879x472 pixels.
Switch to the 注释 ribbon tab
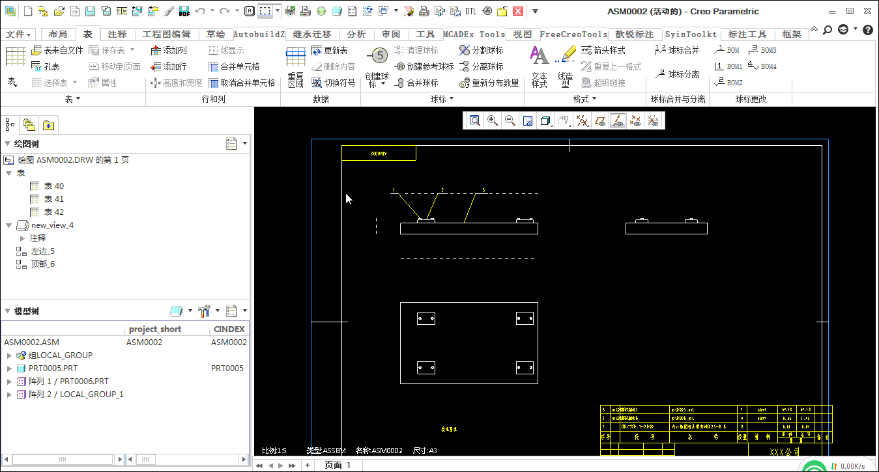click(117, 35)
